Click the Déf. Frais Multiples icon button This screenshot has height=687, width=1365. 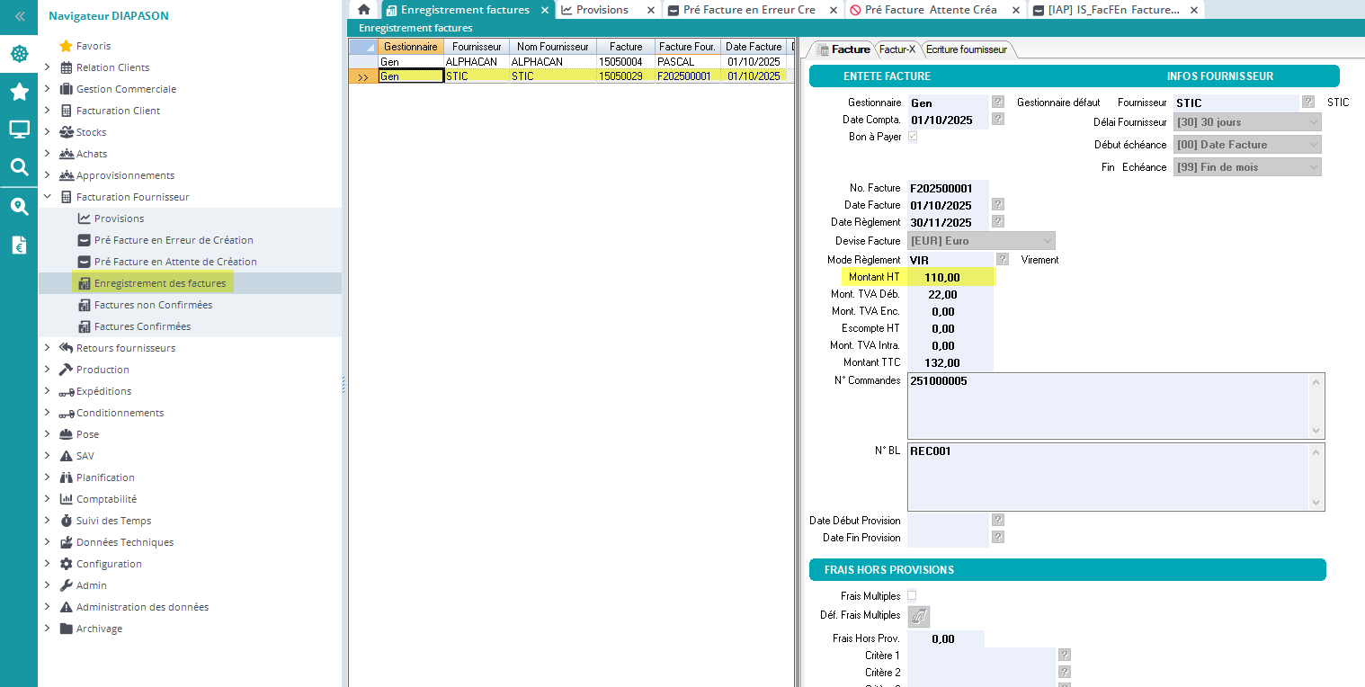918,617
